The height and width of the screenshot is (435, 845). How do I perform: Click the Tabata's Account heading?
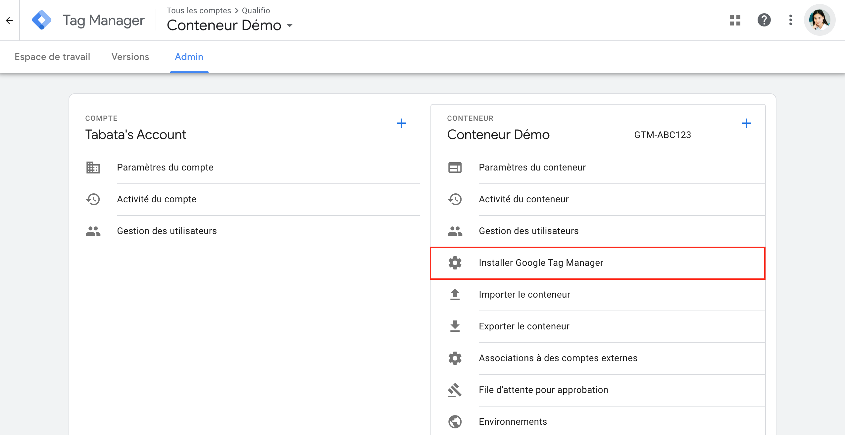pos(136,135)
